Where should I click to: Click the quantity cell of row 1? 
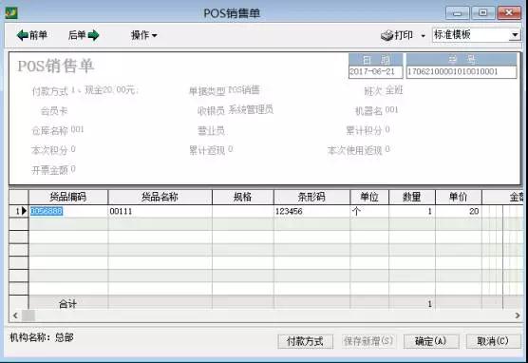point(412,211)
